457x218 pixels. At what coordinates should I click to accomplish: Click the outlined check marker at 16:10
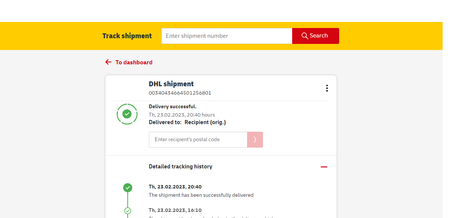tap(128, 210)
